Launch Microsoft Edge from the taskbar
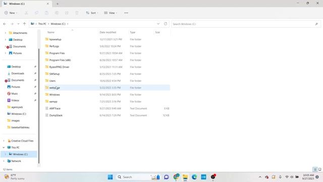 [x=194, y=177]
